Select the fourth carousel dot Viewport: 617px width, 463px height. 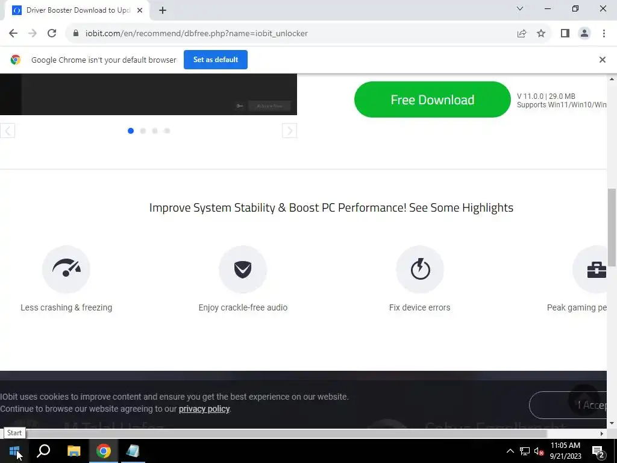167,131
